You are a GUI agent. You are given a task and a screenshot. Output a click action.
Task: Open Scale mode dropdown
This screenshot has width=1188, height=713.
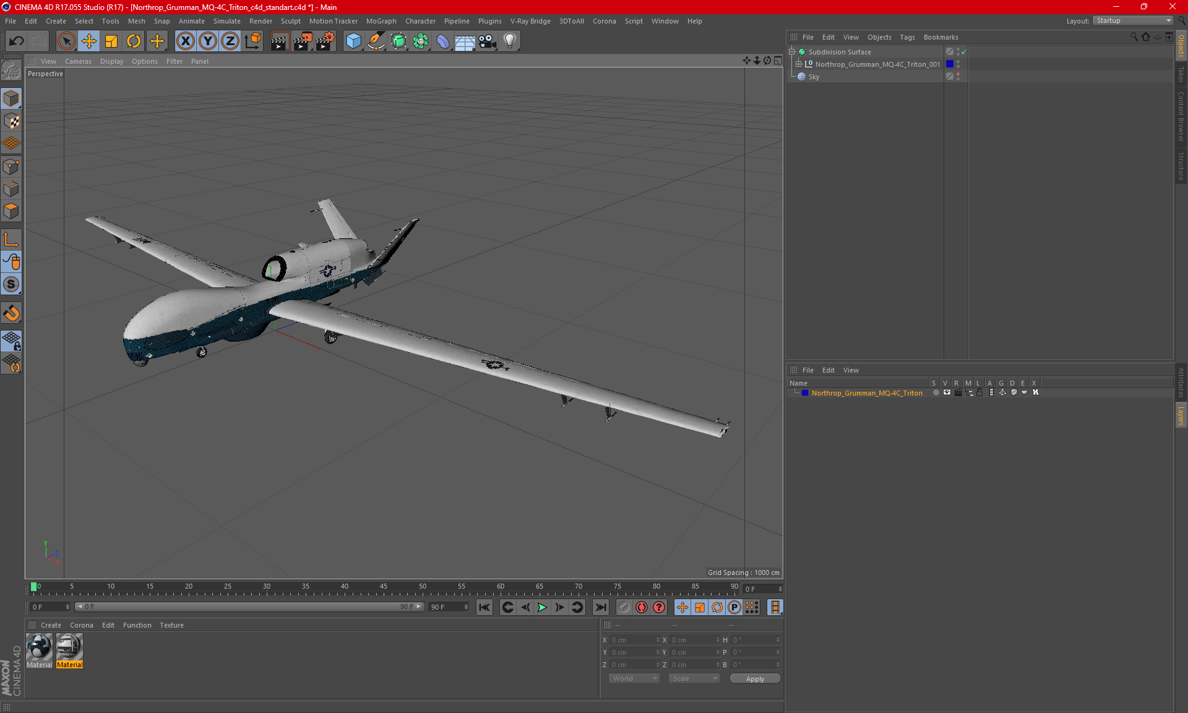click(694, 678)
